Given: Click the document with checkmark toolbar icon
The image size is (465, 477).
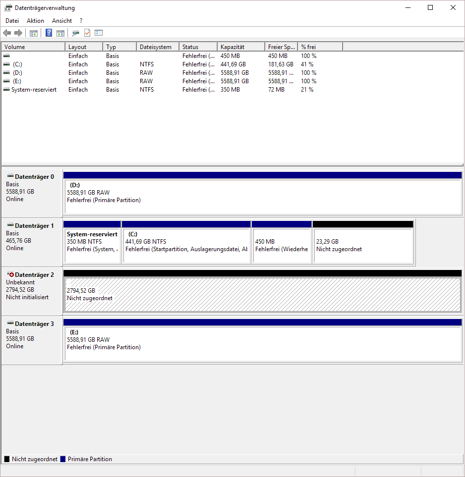Looking at the screenshot, I should point(87,33).
